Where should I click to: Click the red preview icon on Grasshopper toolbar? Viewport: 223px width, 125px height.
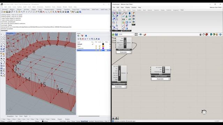(x=207, y=34)
